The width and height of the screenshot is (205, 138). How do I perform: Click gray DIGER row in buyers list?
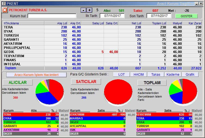pos(31,134)
